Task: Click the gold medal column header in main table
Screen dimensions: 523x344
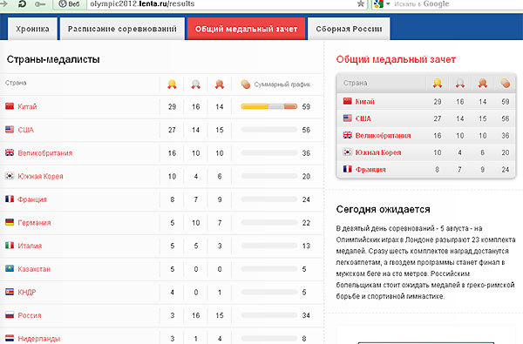Action: [172, 84]
